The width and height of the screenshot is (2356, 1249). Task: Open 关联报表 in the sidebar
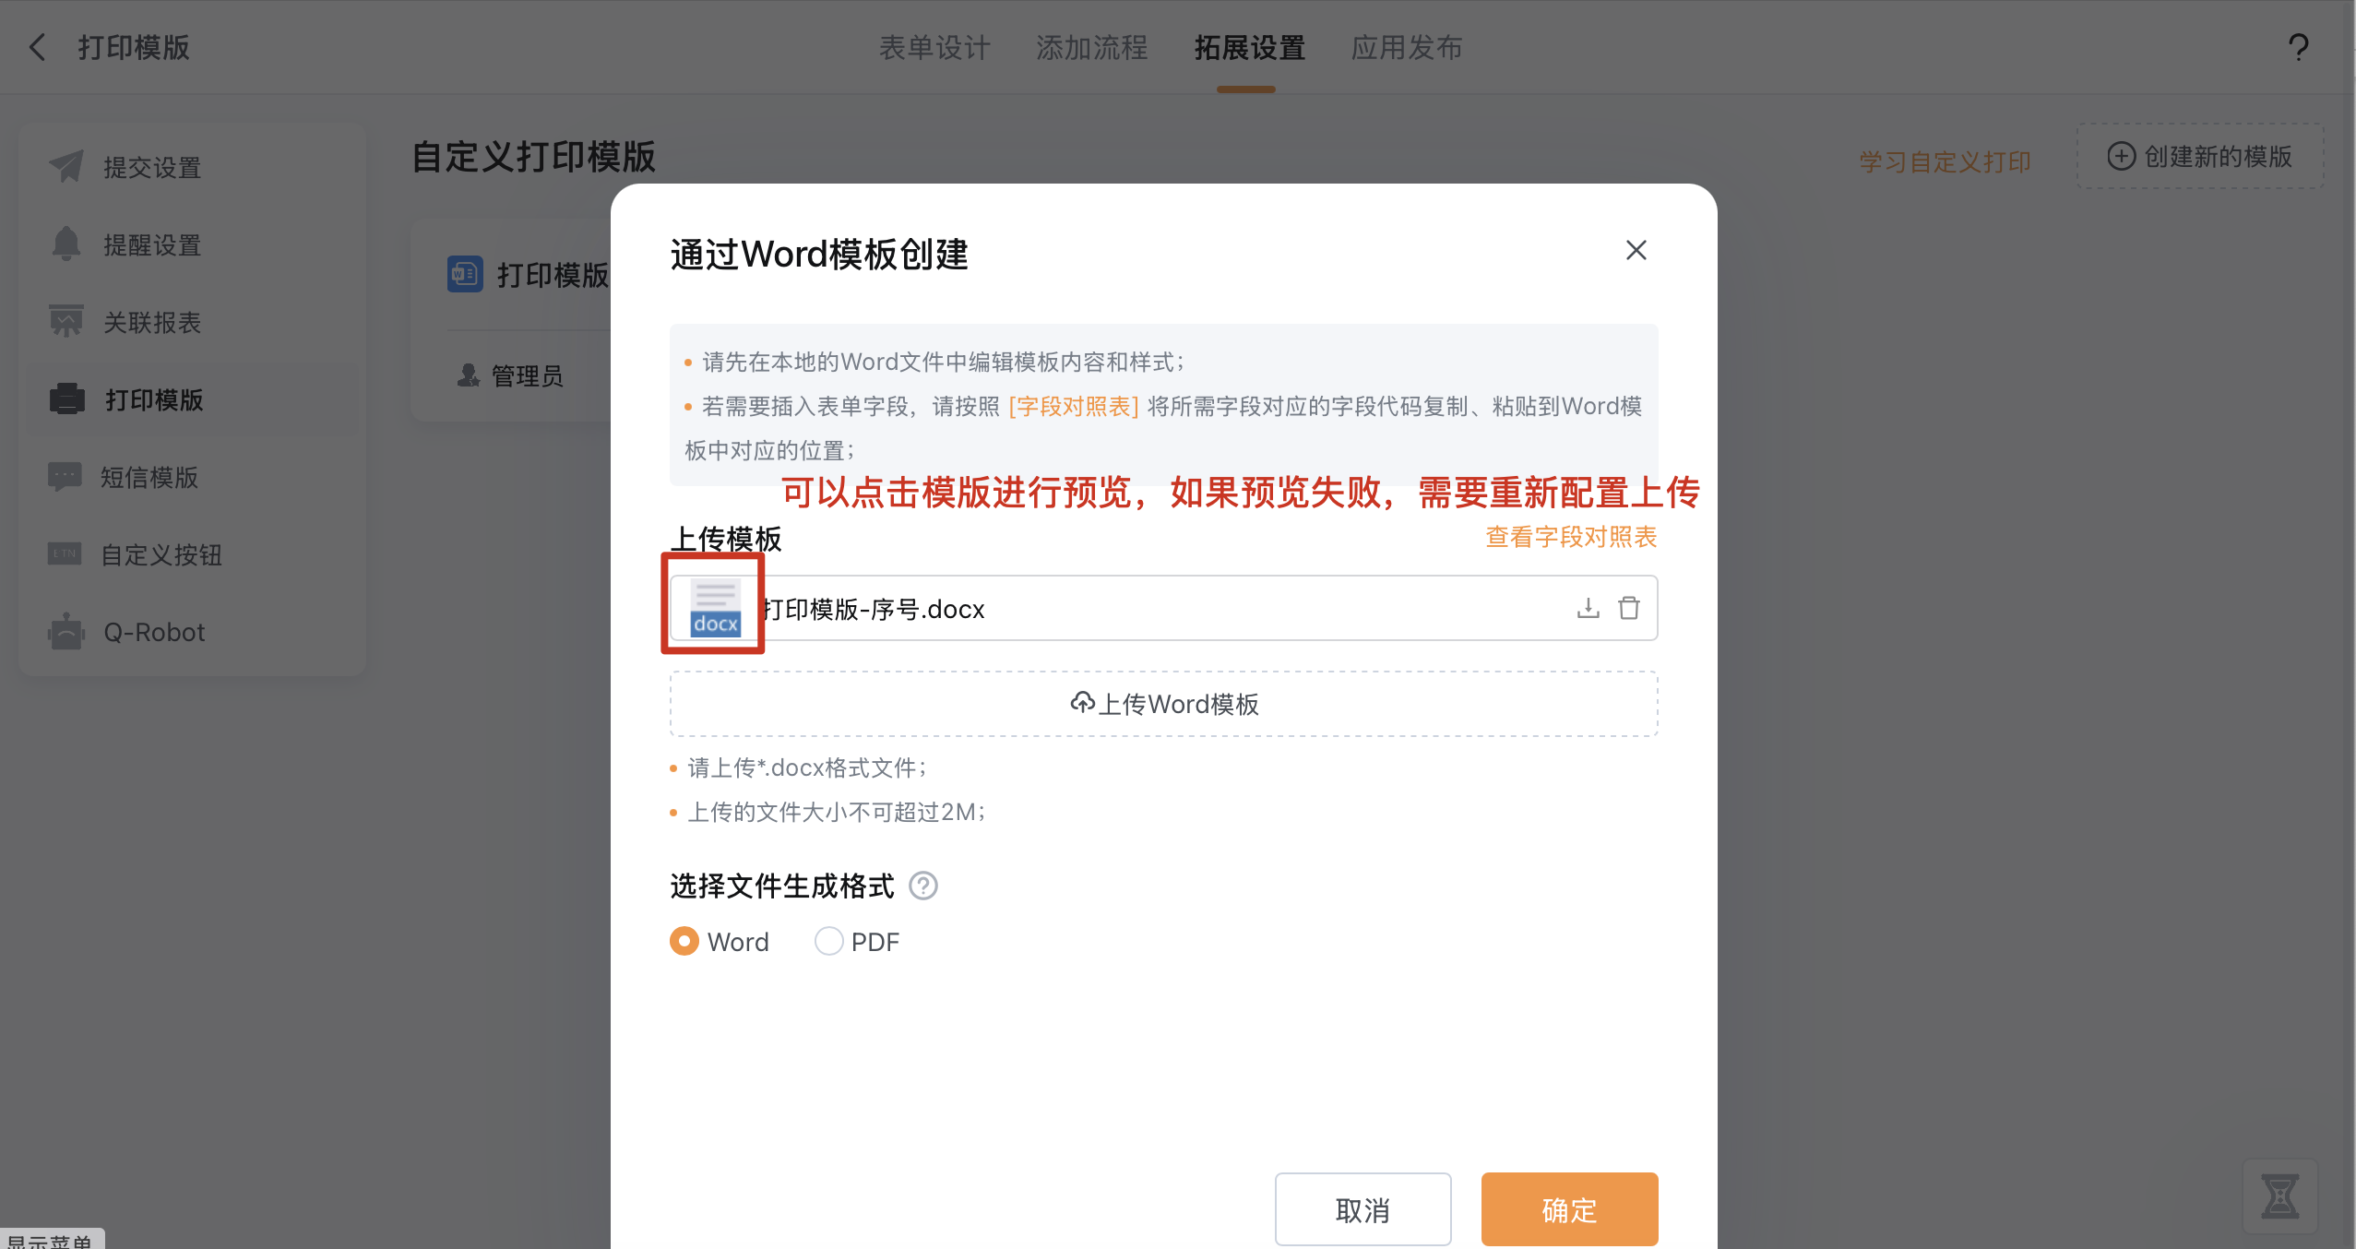click(192, 322)
